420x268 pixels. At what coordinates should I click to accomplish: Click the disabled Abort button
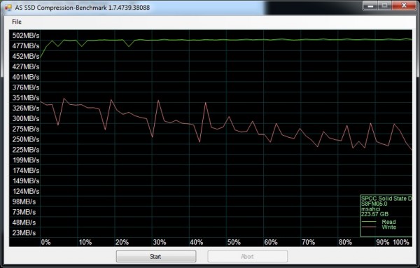click(x=247, y=257)
